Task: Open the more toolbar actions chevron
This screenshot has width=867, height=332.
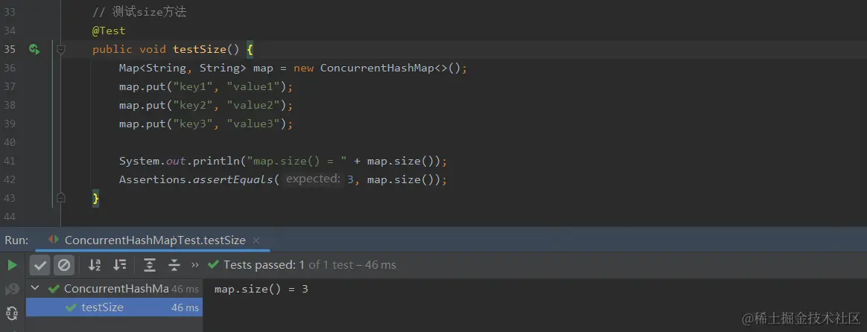Action: [194, 265]
